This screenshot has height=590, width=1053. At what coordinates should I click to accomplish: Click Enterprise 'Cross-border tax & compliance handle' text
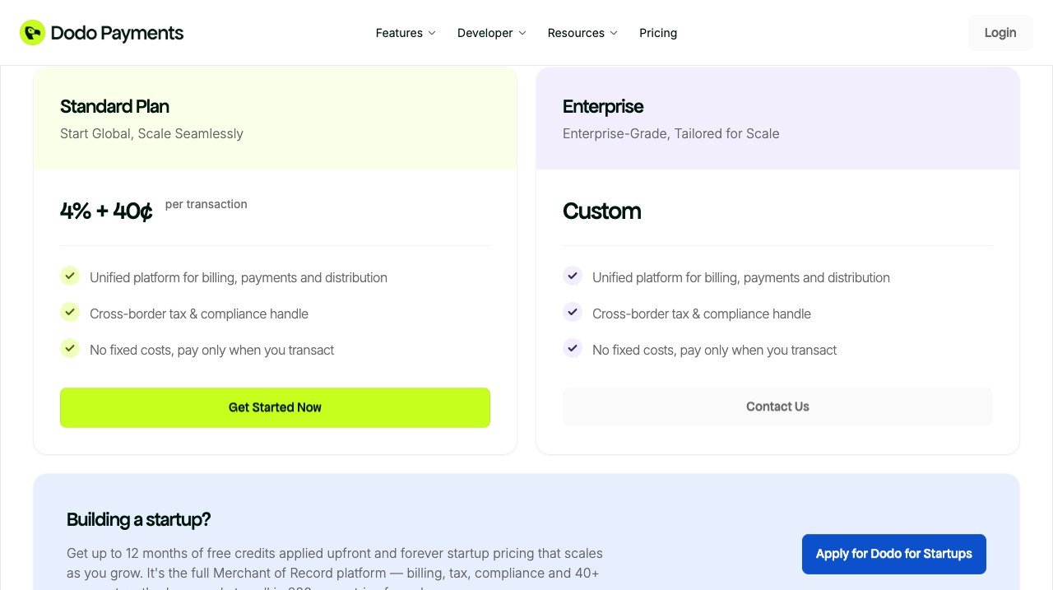click(x=702, y=314)
